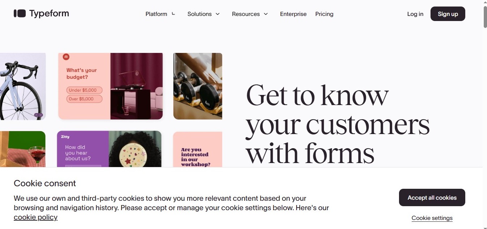Click the Typeform logo icon
The width and height of the screenshot is (487, 229).
point(20,14)
